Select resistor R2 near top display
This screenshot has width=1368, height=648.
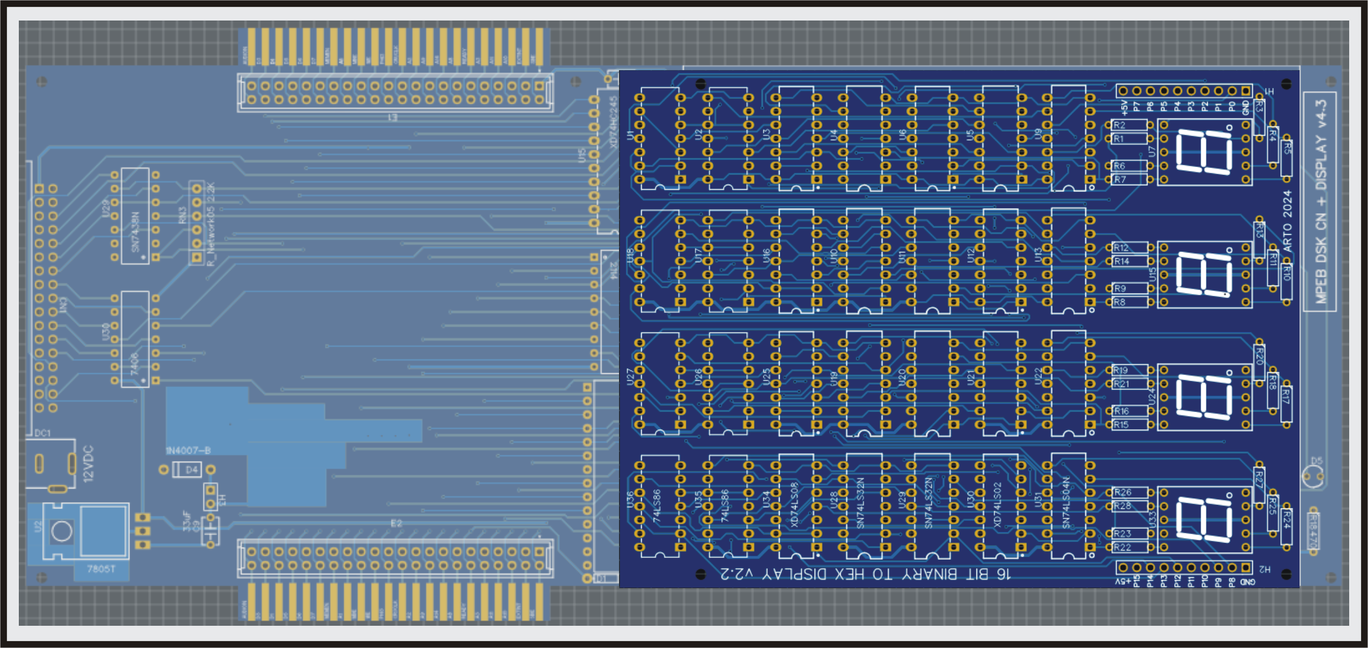click(1129, 125)
